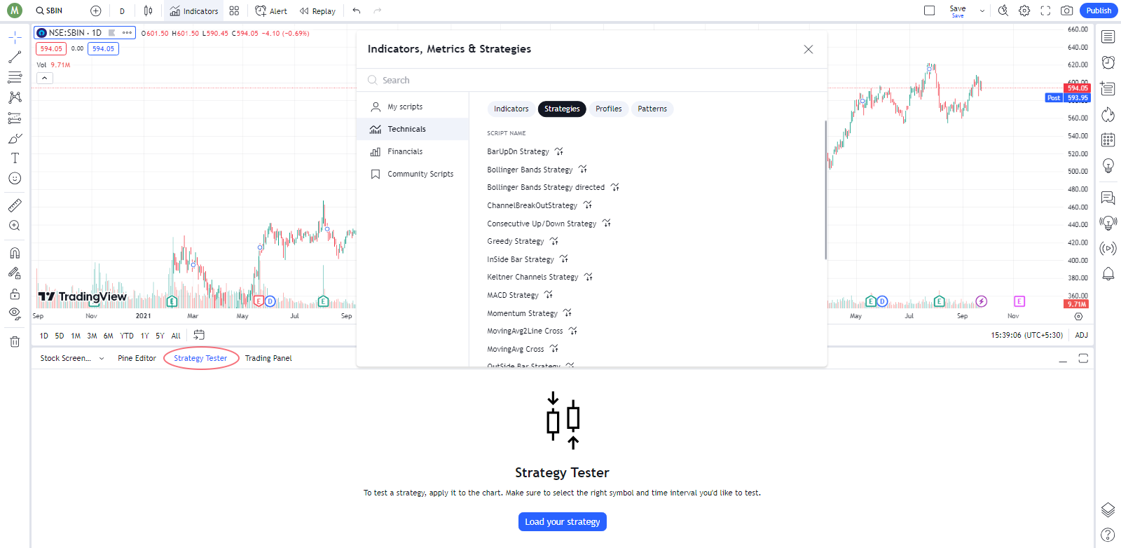Toggle ADJ adjusted data option
Viewport: 1121px width, 548px height.
coord(1081,335)
